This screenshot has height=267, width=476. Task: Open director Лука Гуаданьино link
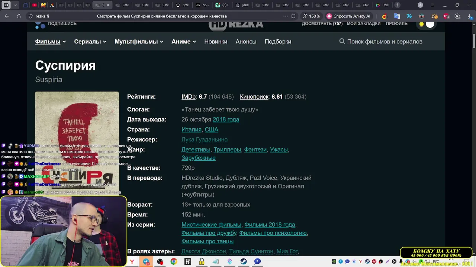pyautogui.click(x=205, y=140)
